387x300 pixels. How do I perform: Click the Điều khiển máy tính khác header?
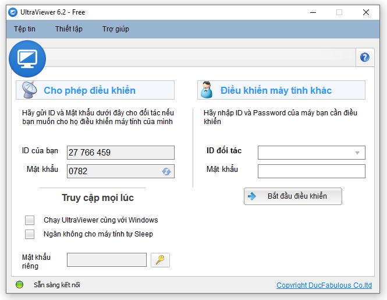281,90
